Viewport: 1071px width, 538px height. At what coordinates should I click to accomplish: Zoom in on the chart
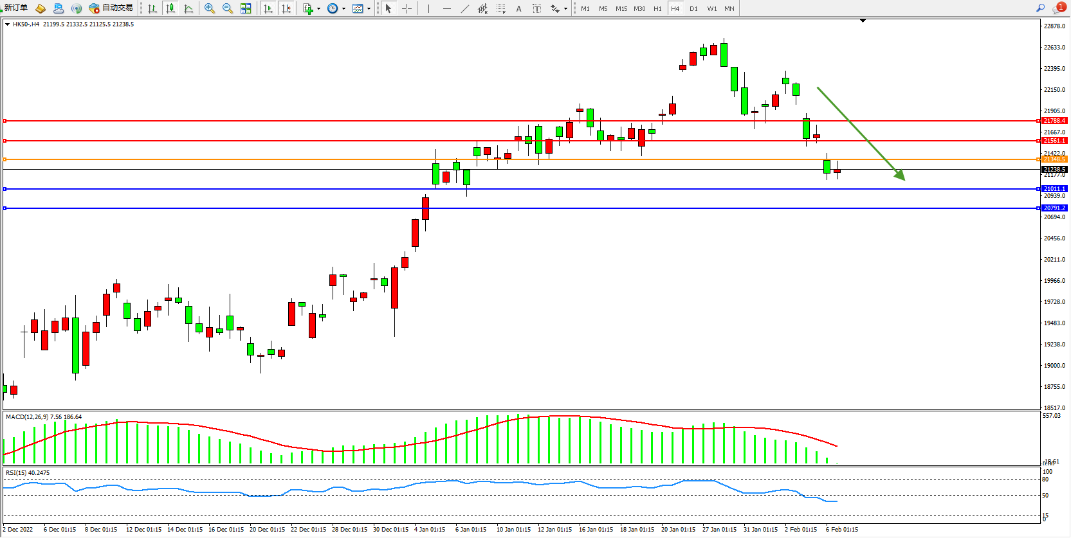(210, 8)
